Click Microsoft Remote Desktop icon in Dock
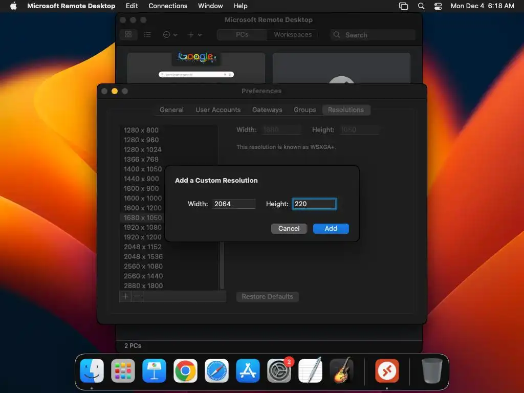This screenshot has height=393, width=524. 387,370
